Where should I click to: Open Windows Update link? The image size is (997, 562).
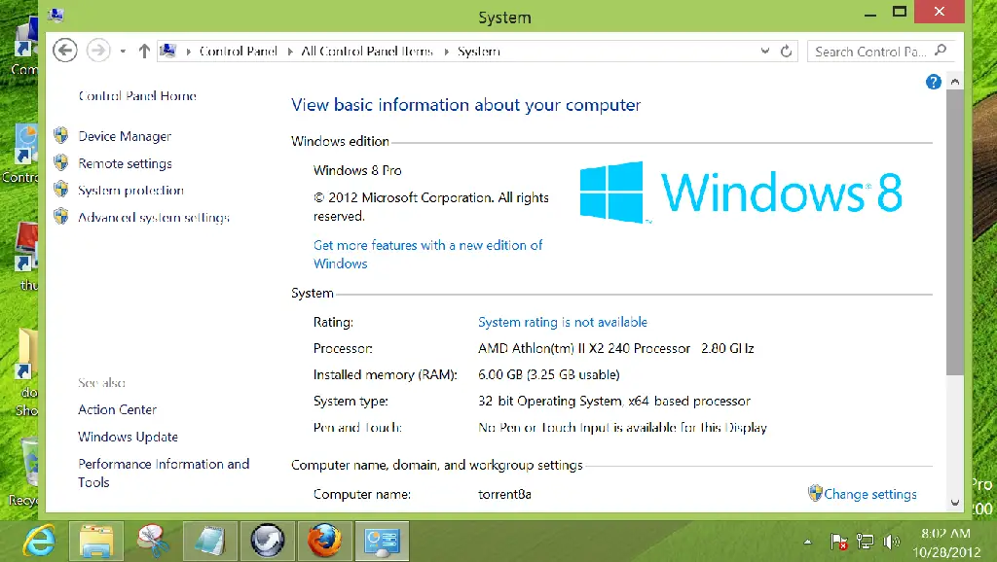[x=128, y=437]
